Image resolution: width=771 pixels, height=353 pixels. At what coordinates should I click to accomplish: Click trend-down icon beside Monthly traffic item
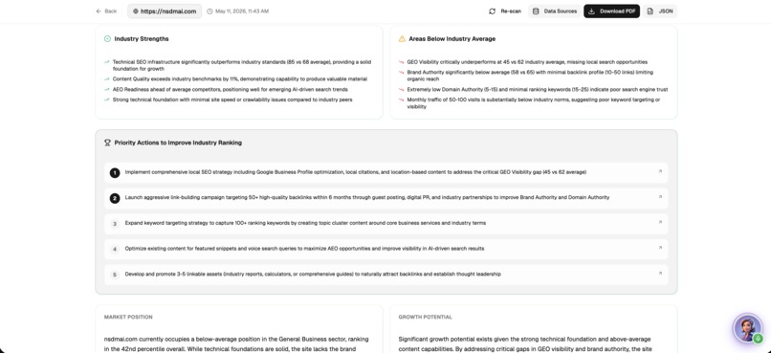point(401,99)
